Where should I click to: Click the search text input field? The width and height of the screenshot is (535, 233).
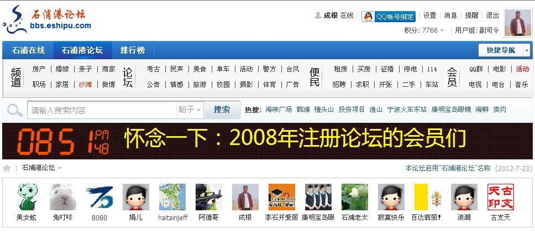[x=102, y=110]
